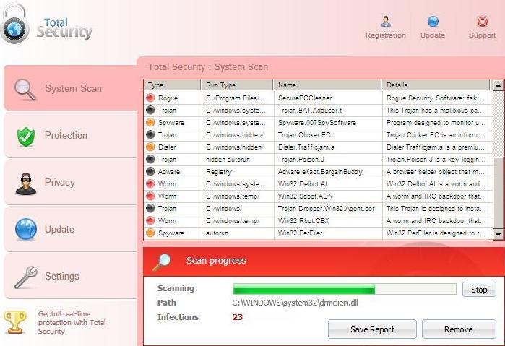Click red icon on Win32.Sdbot.ADN row
Viewport: 505px width, 346px height.
[150, 196]
